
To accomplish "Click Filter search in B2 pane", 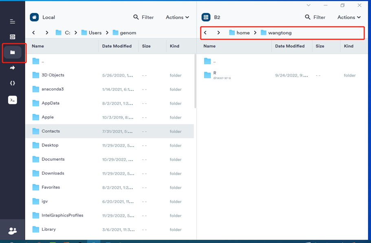I will point(315,17).
